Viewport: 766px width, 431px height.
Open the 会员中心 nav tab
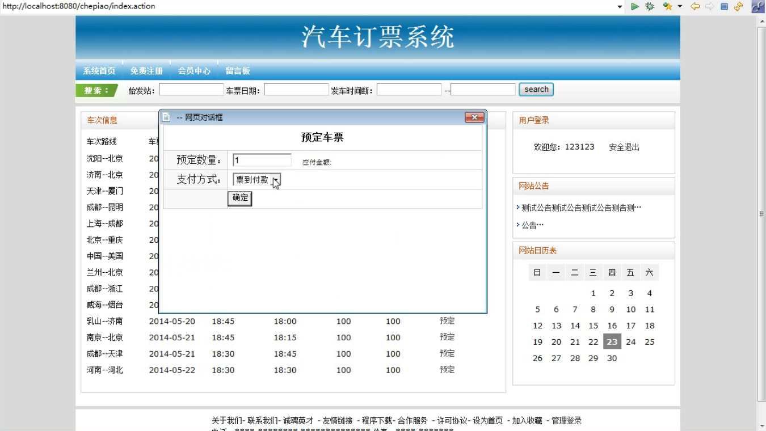pyautogui.click(x=194, y=71)
